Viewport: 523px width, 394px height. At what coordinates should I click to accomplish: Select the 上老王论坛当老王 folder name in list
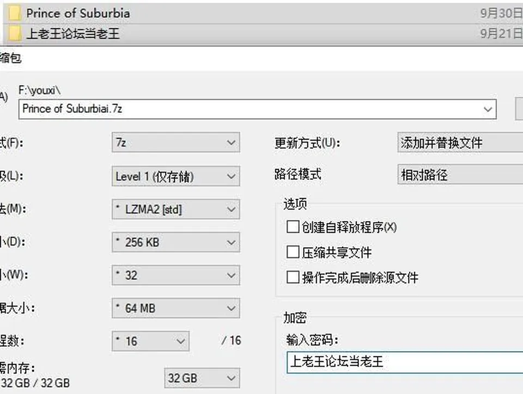(72, 33)
